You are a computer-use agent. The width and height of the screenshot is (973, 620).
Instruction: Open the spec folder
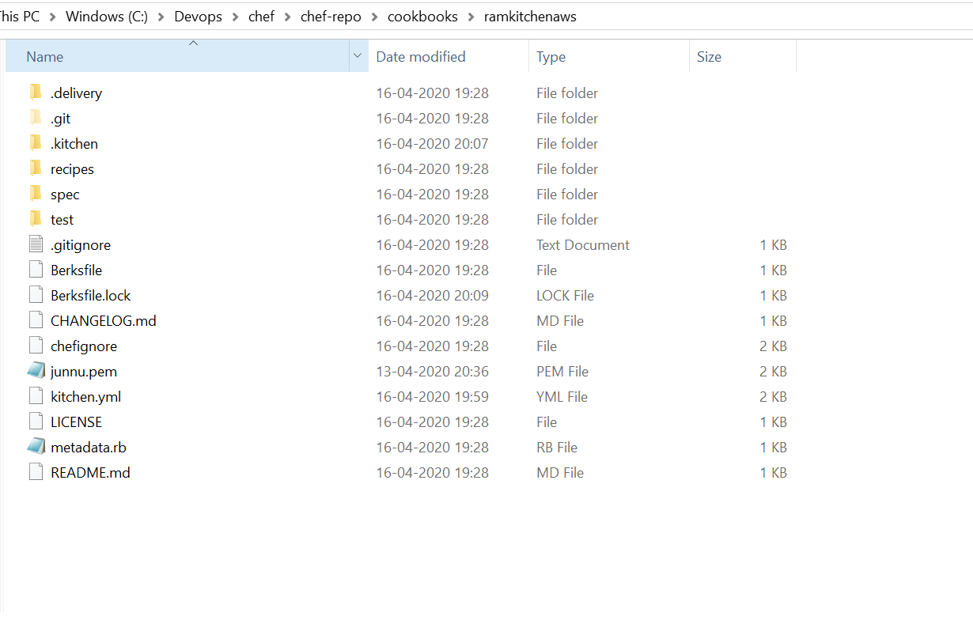[65, 194]
